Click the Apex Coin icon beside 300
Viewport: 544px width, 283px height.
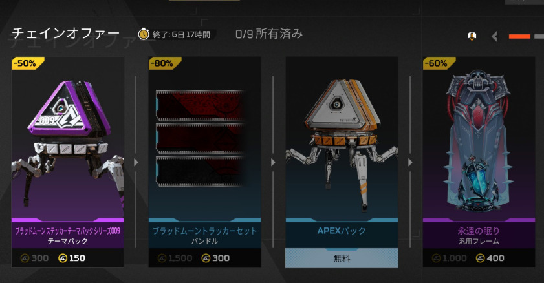coord(206,258)
